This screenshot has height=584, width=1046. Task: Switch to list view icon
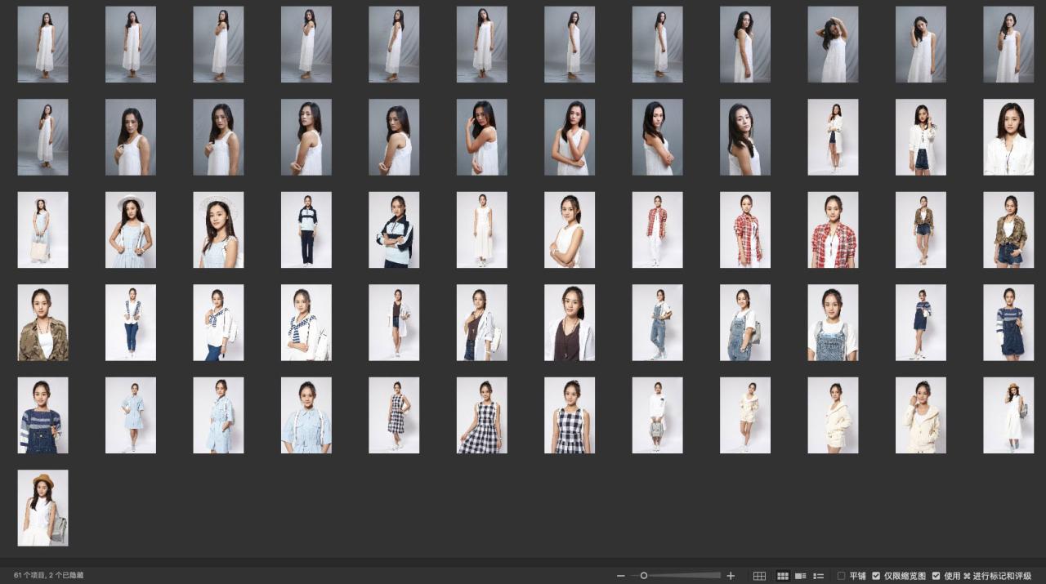point(819,576)
